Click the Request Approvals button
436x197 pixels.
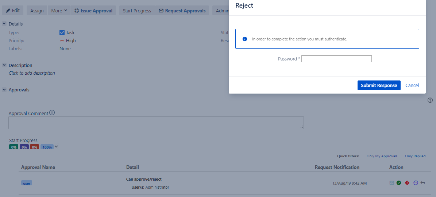[x=182, y=11]
